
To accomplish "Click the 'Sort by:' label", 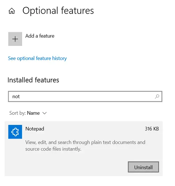I will pyautogui.click(x=18, y=113).
